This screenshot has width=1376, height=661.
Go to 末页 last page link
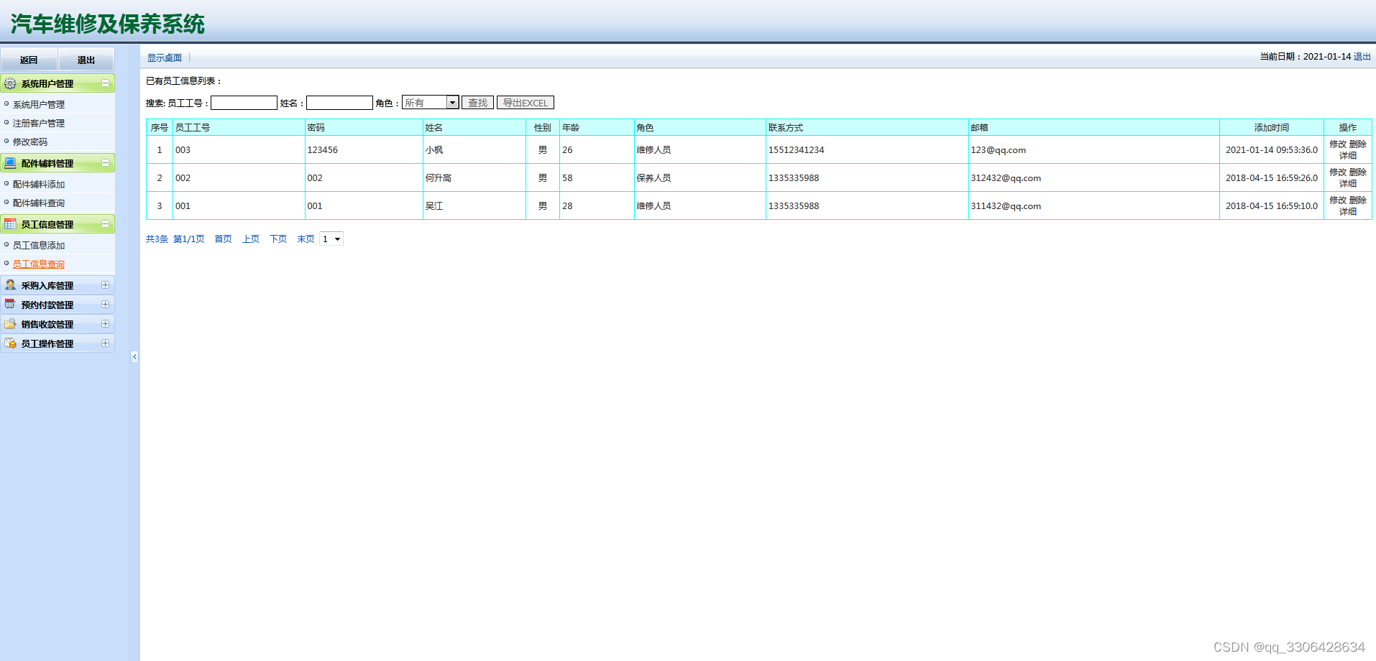305,239
